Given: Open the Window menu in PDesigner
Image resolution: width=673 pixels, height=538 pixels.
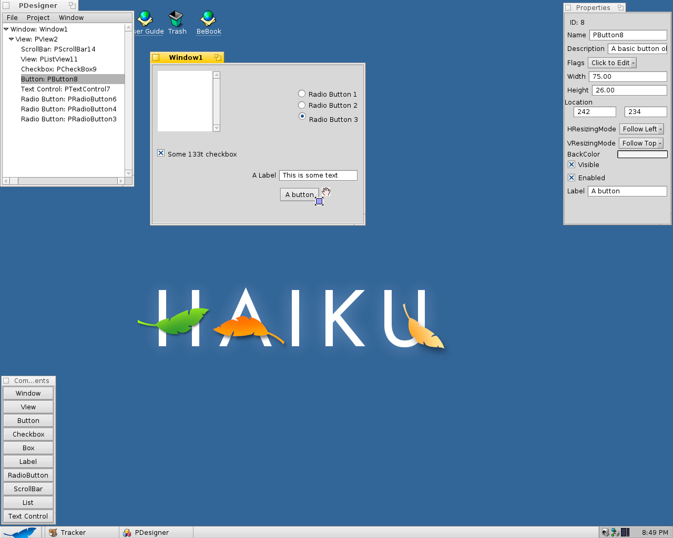Looking at the screenshot, I should 71,17.
